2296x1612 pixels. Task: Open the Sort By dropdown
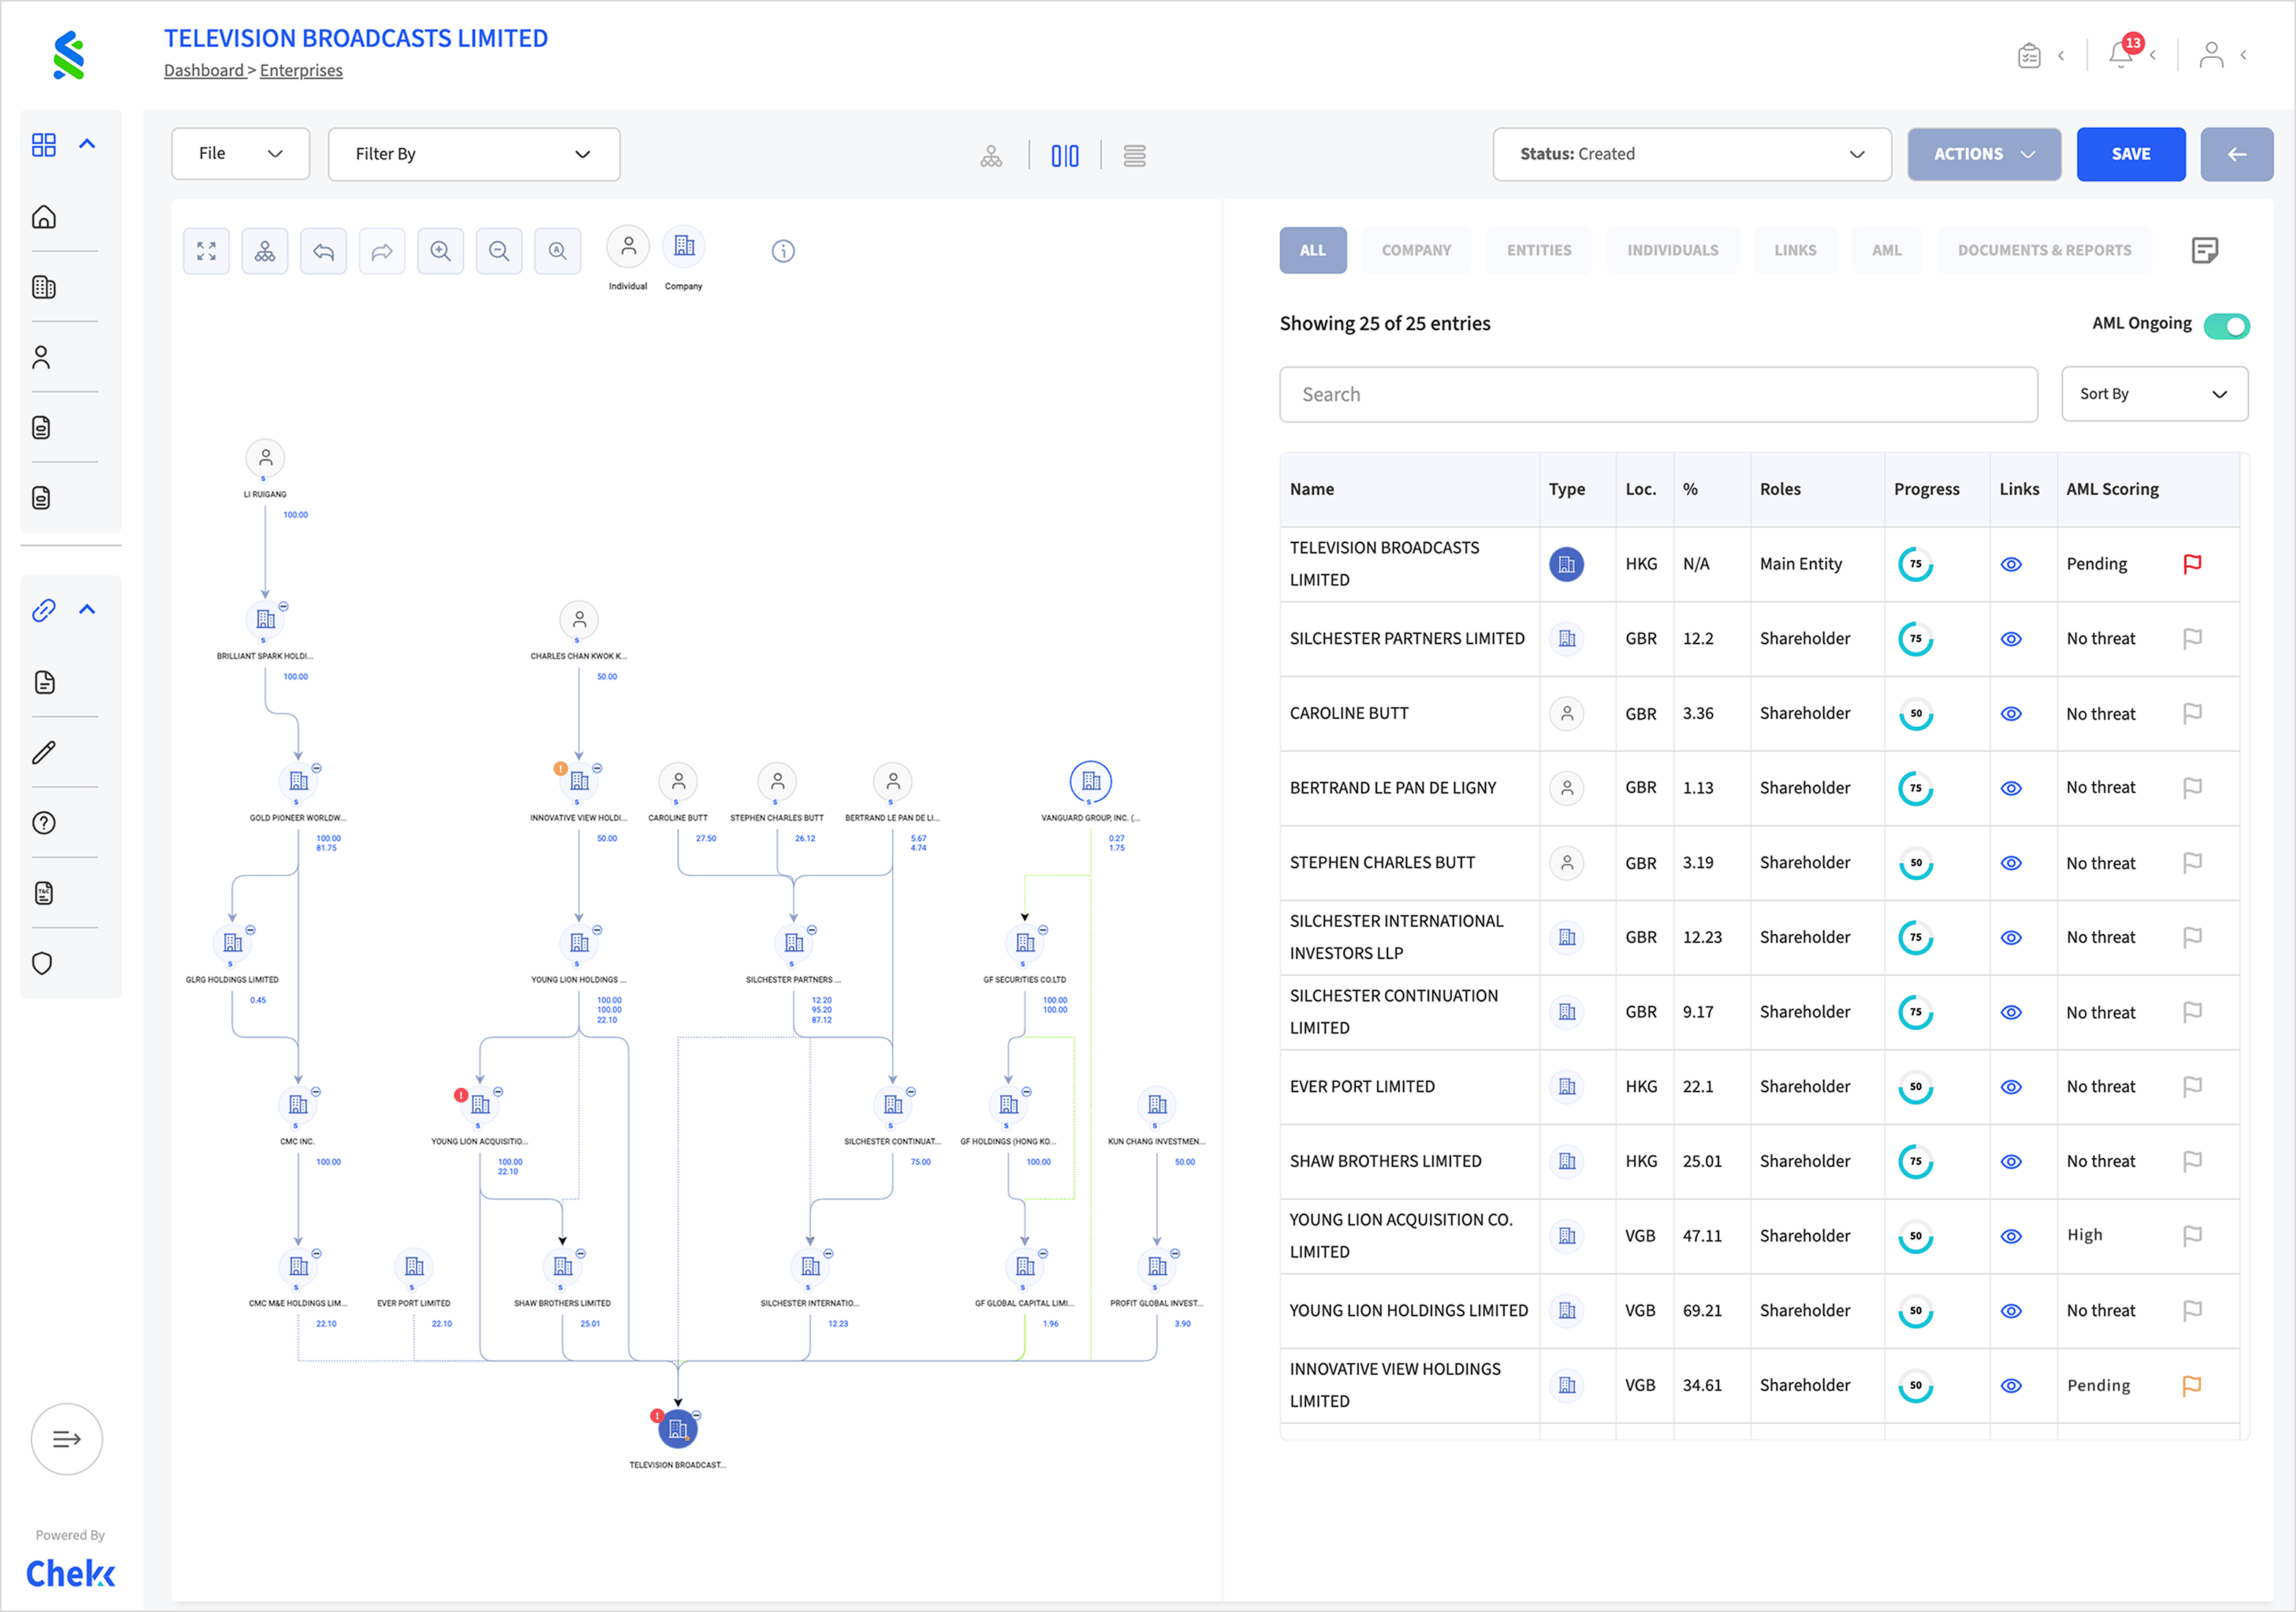tap(2154, 394)
